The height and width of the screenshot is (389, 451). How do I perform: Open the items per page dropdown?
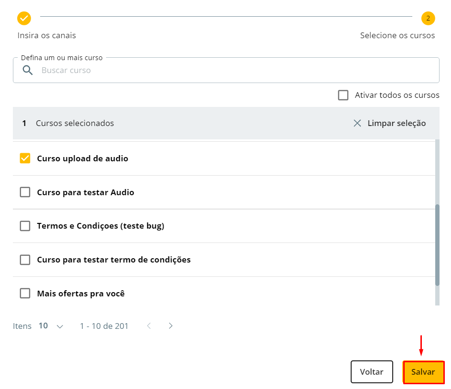tap(60, 326)
